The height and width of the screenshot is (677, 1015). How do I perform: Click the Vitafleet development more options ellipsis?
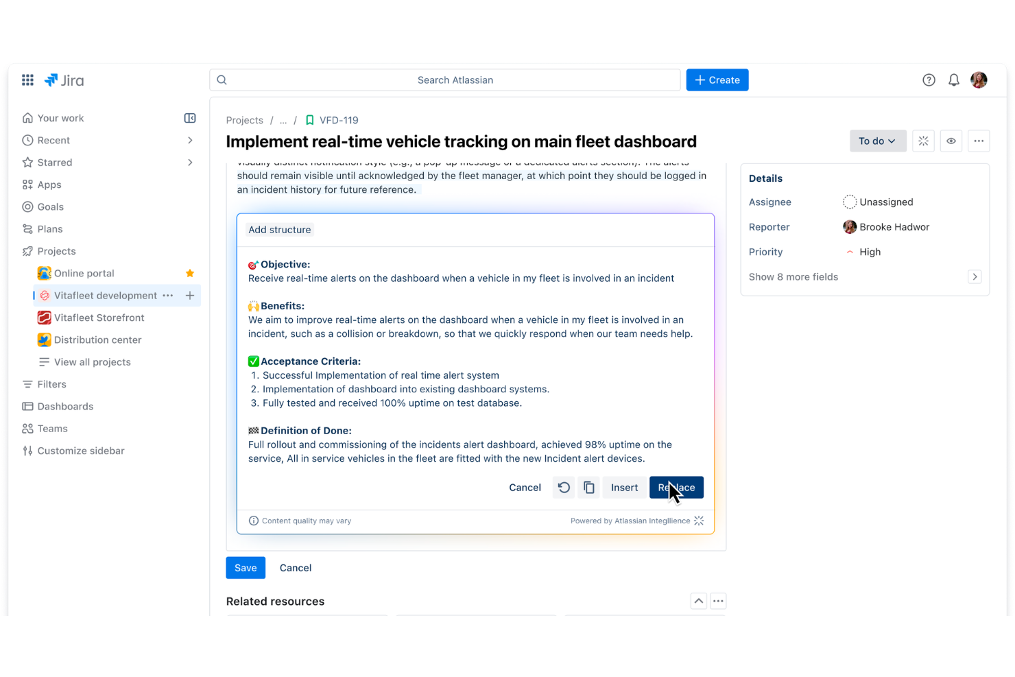pyautogui.click(x=168, y=296)
